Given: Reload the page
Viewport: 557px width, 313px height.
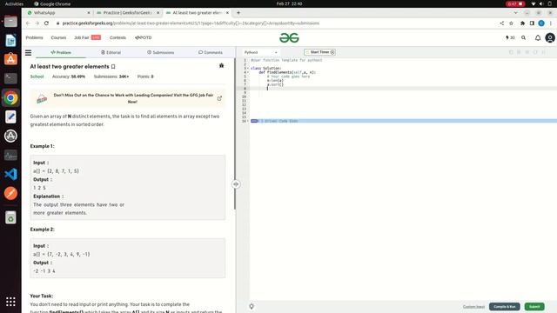Looking at the screenshot, I should (46, 23).
